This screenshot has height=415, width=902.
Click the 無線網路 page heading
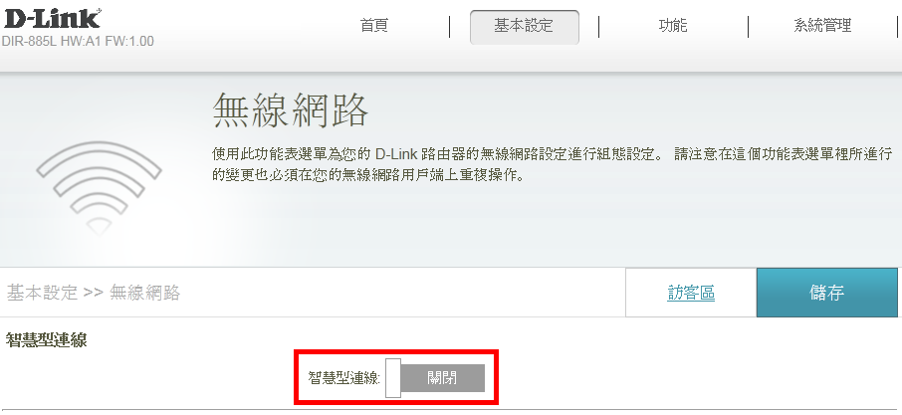click(x=291, y=109)
